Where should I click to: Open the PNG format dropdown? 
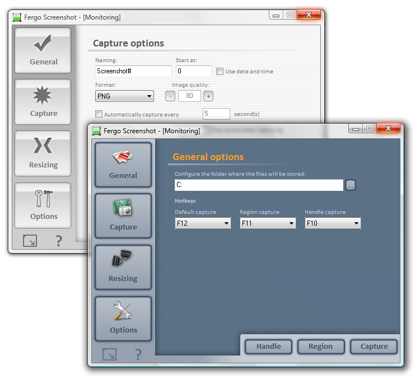click(x=124, y=96)
